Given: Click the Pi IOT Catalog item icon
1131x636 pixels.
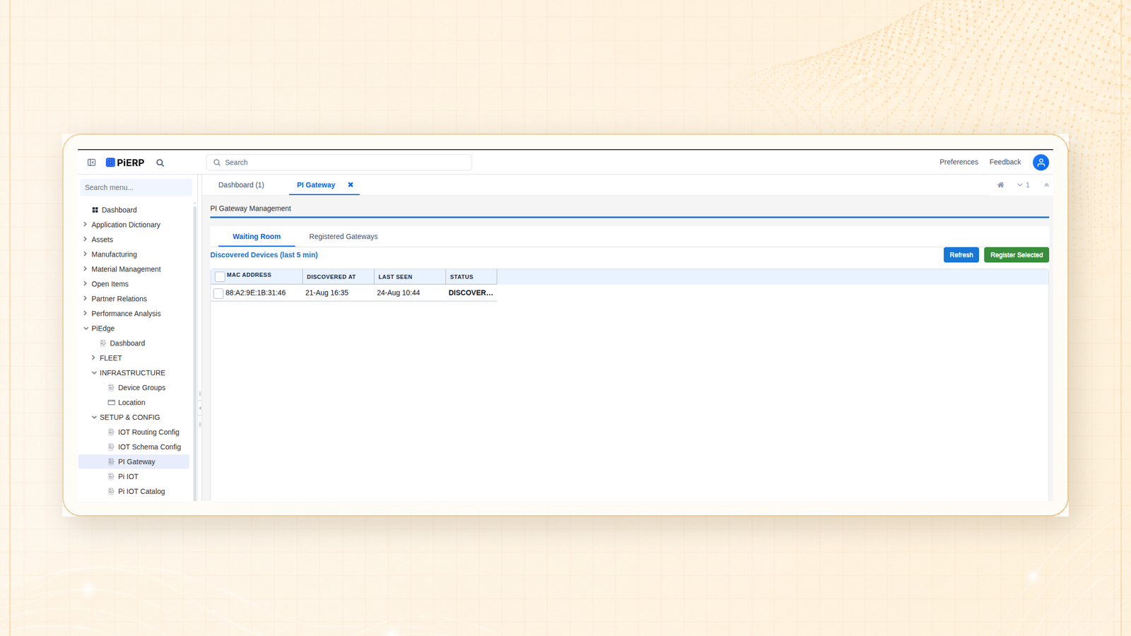Looking at the screenshot, I should [111, 492].
